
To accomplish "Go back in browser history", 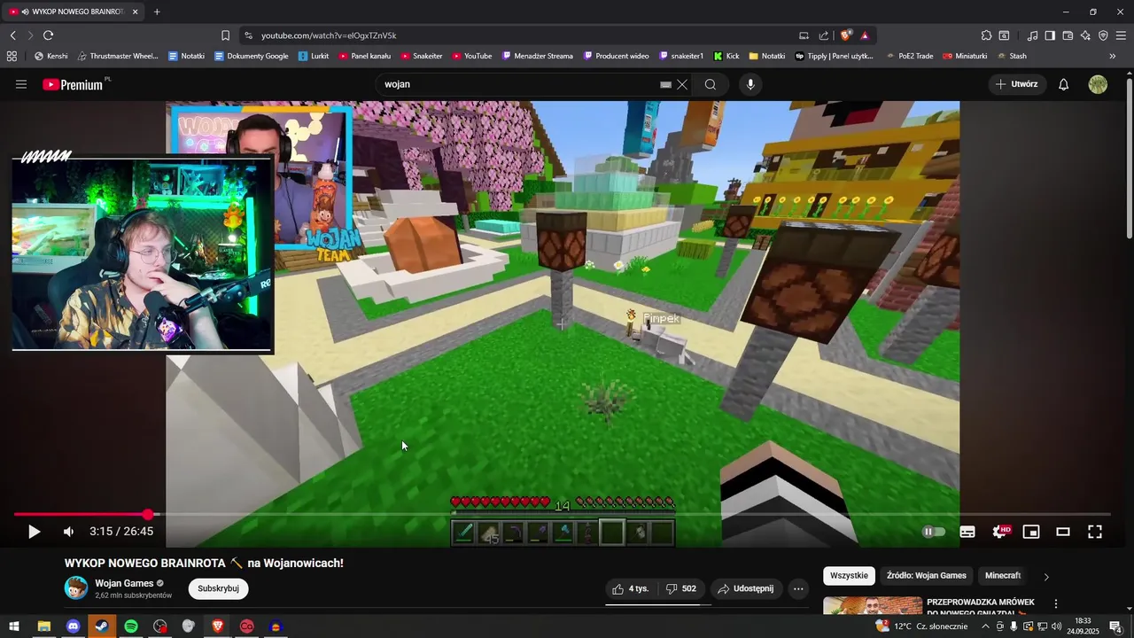I will pyautogui.click(x=12, y=35).
